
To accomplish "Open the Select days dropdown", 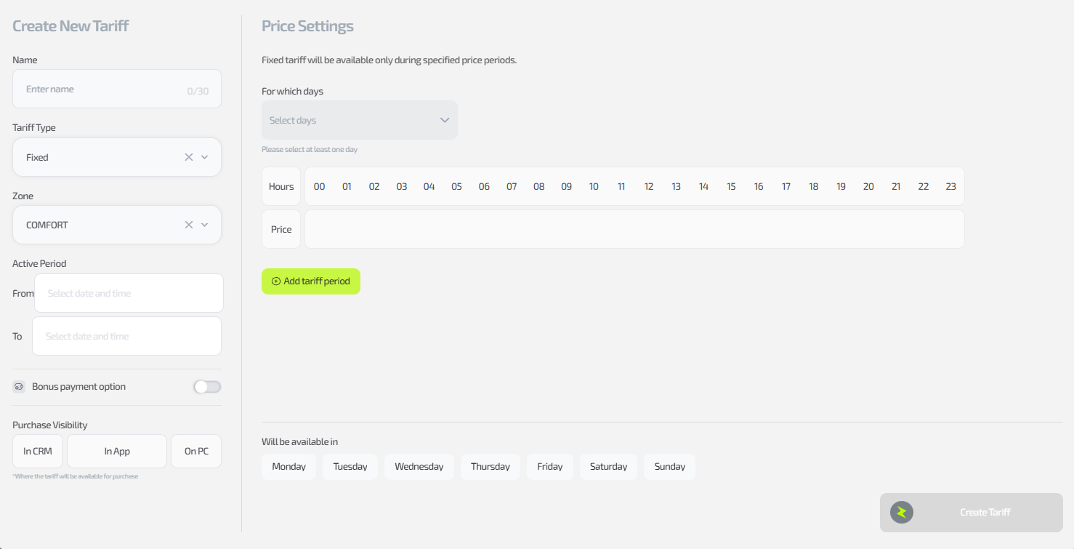I will point(360,120).
